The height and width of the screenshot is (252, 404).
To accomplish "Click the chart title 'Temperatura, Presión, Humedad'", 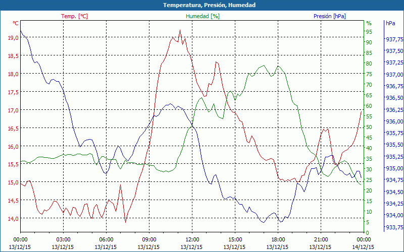I will pyautogui.click(x=209, y=5).
